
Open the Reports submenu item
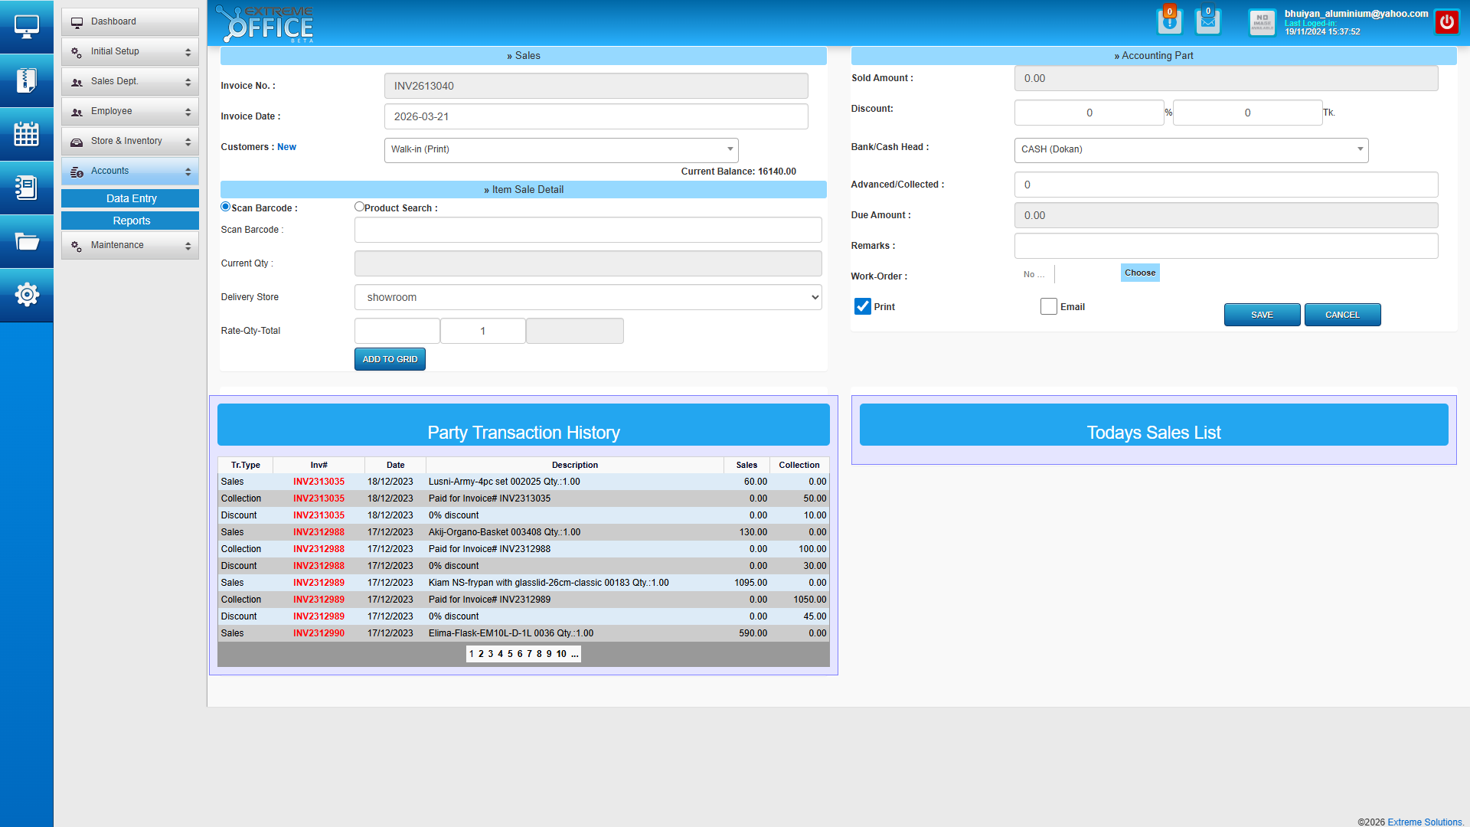pos(130,221)
